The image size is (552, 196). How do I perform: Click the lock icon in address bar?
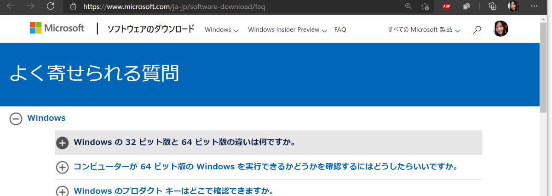73,6
